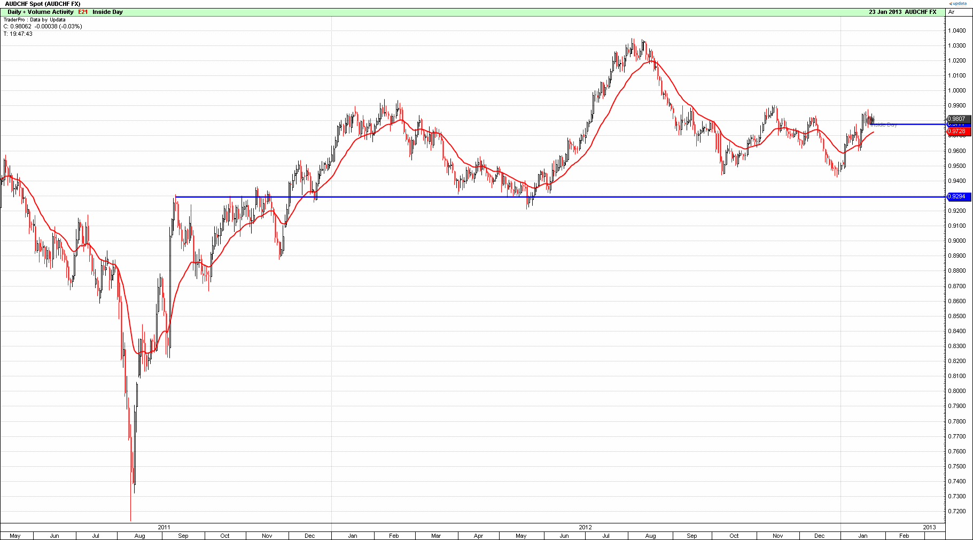Click the Daily + Volume Activity label
Image resolution: width=973 pixels, height=540 pixels.
41,12
